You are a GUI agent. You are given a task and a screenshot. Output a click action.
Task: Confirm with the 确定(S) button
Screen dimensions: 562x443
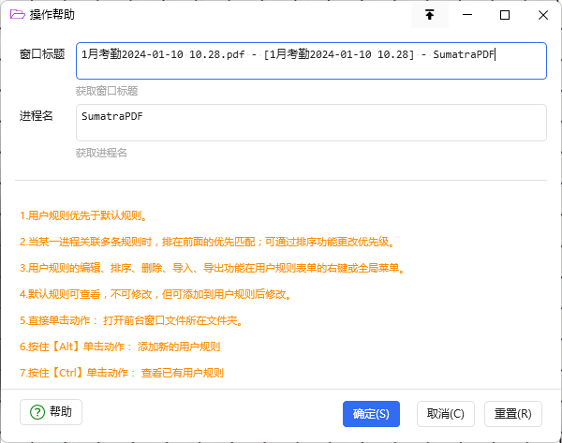371,414
